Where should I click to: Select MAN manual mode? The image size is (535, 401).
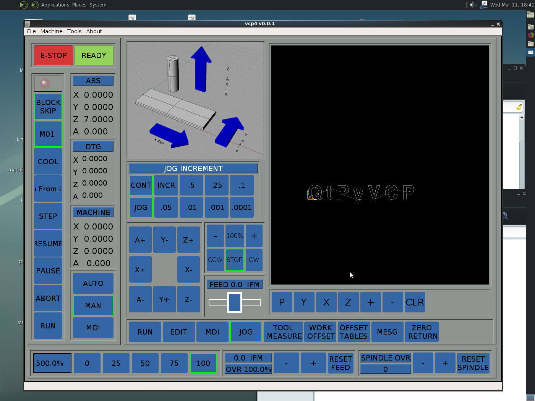tap(93, 306)
